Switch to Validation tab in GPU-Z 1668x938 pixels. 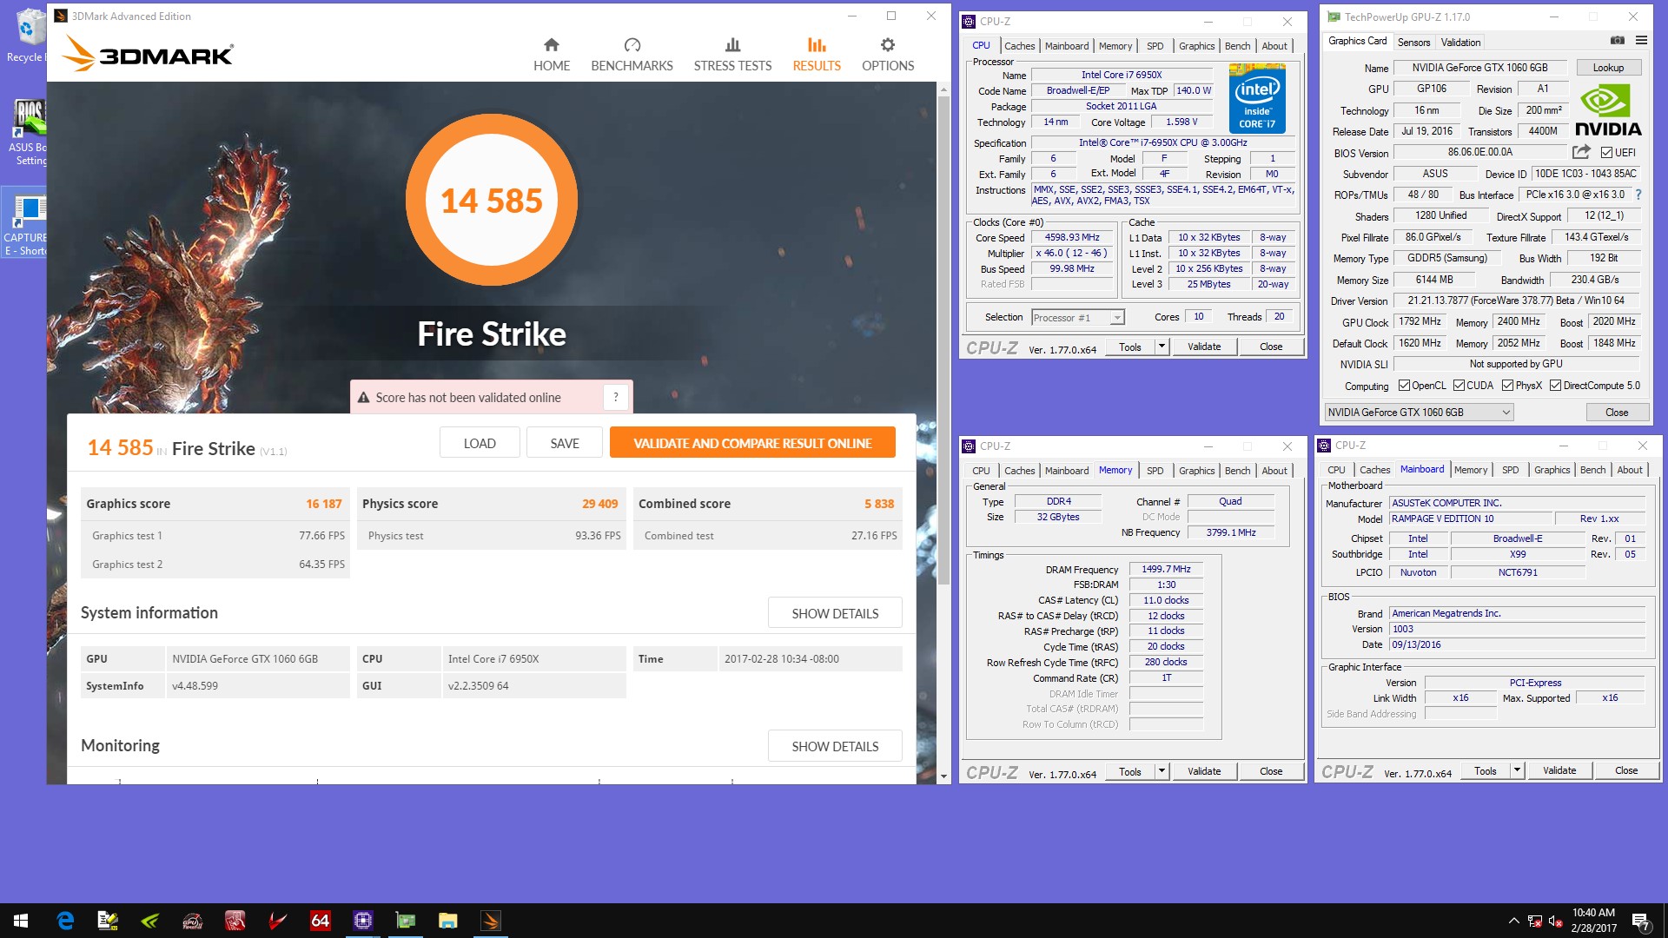pyautogui.click(x=1460, y=42)
